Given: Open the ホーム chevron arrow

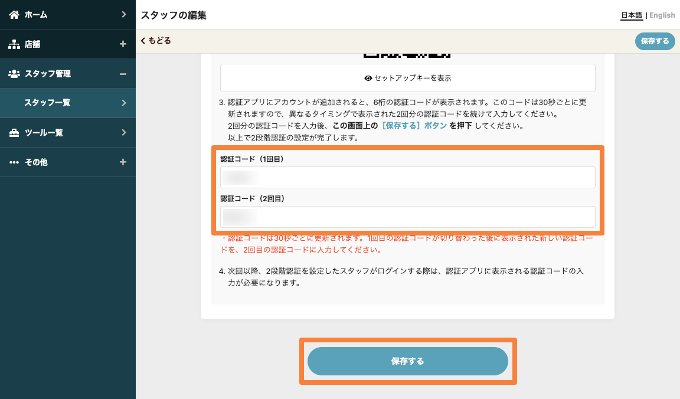Looking at the screenshot, I should (123, 14).
